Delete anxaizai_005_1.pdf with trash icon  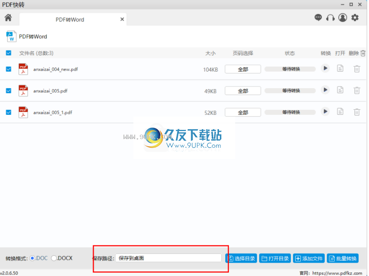(x=357, y=112)
